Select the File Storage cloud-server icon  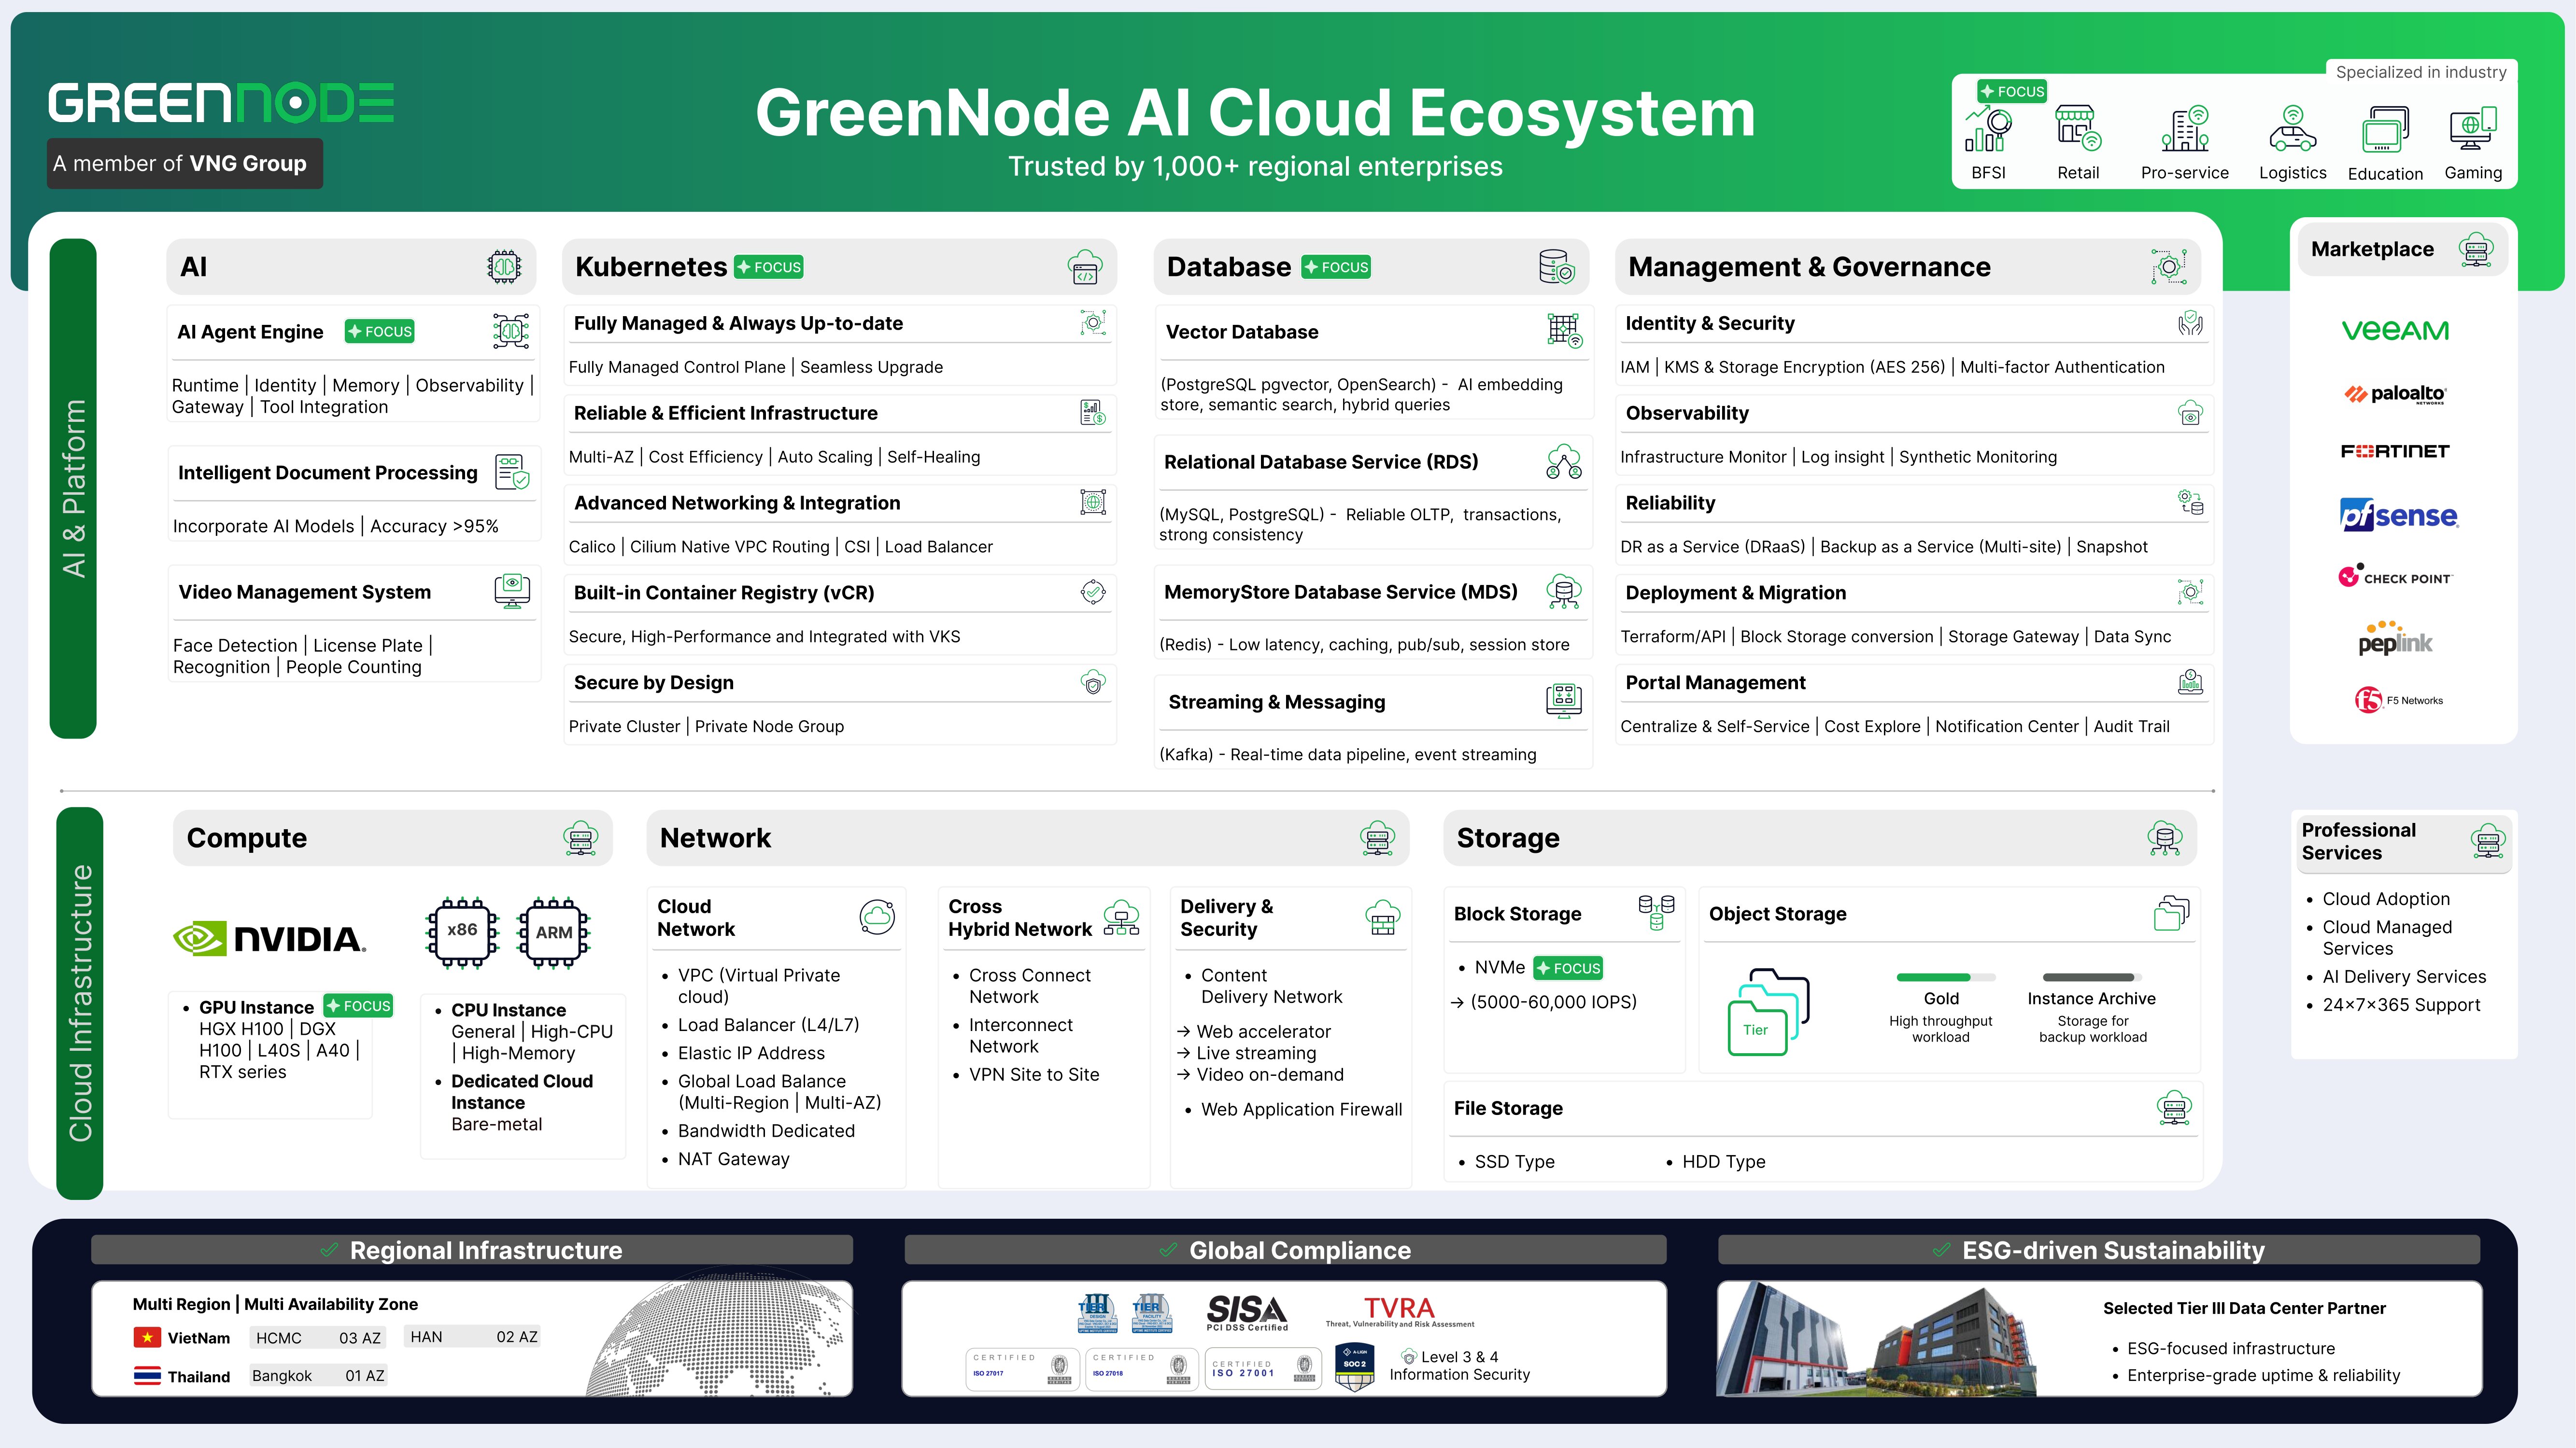(2175, 1108)
